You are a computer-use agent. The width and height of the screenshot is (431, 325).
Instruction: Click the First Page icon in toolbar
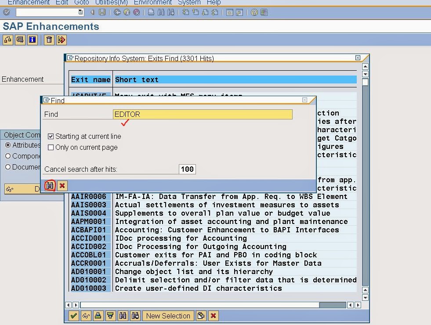tap(185, 12)
